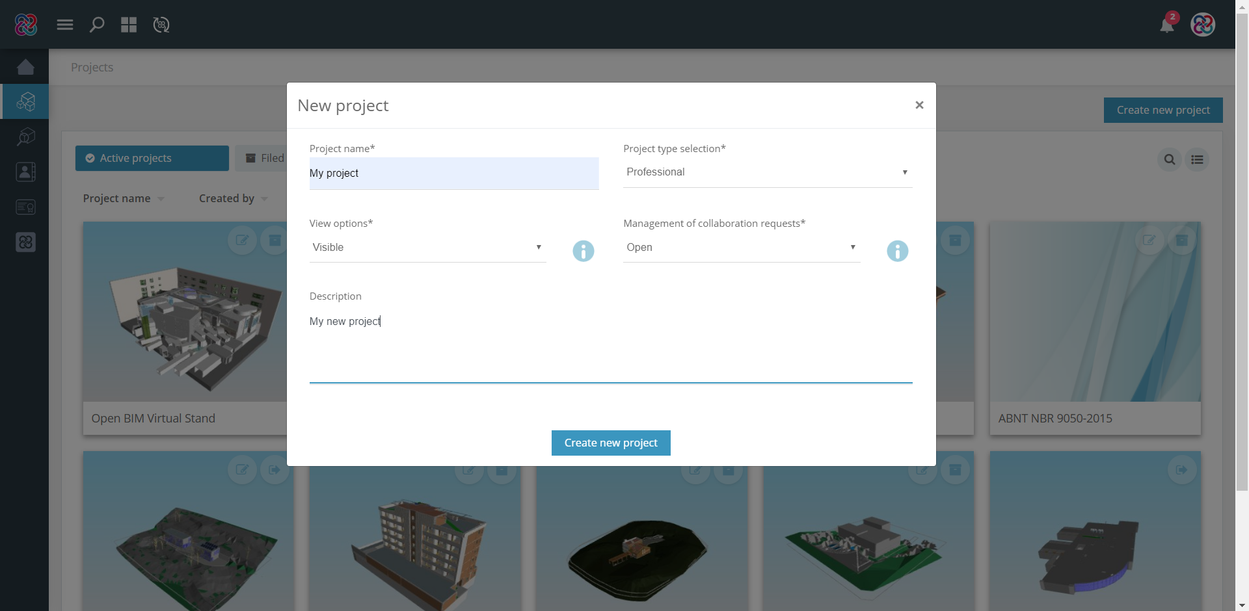Image resolution: width=1249 pixels, height=611 pixels.
Task: Open the model search icon in the sidebar
Action: [x=25, y=136]
